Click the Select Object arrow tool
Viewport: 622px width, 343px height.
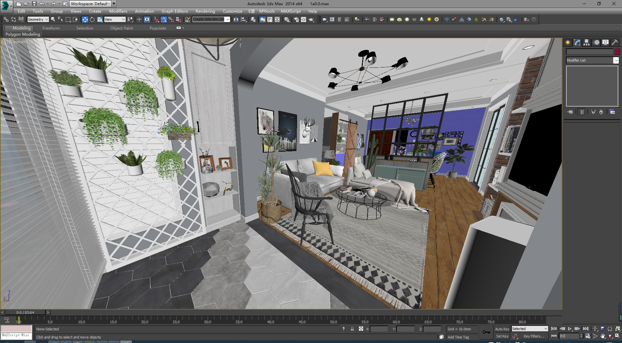point(53,19)
